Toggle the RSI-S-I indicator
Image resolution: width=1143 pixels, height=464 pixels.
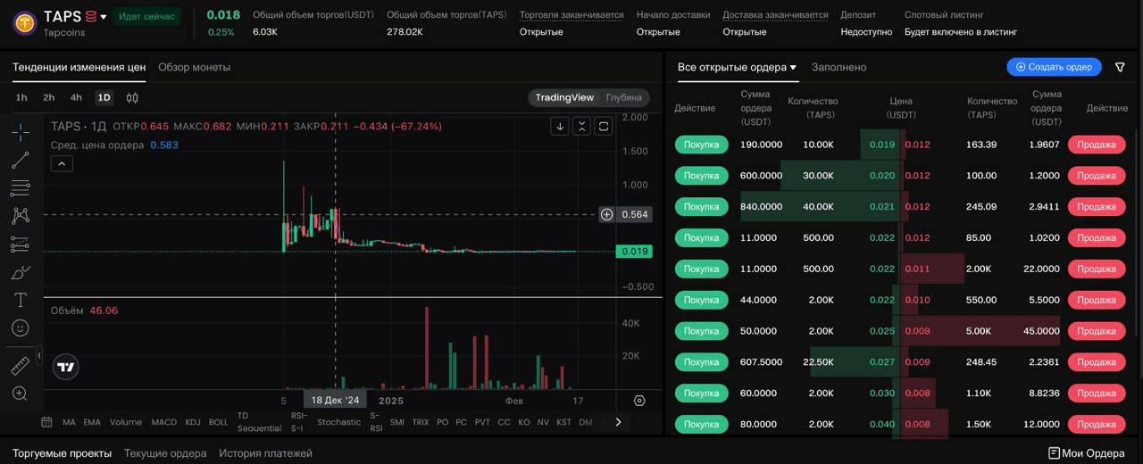click(x=299, y=422)
